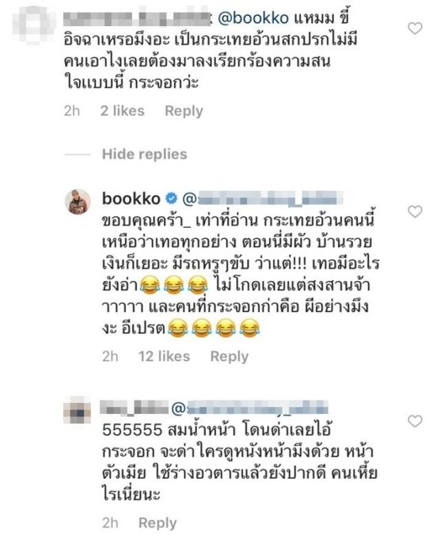Screen dimensions: 448x551
Task: Open the blurred username of the top commenter
Action: tap(138, 18)
